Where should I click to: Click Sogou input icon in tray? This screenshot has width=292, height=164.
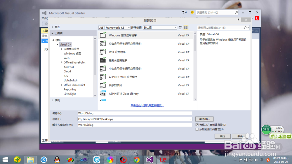(x=268, y=160)
